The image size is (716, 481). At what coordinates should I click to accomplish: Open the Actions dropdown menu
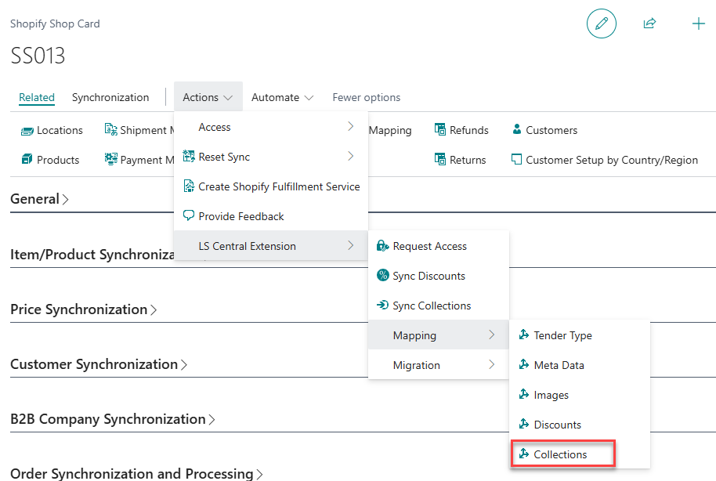click(x=208, y=97)
